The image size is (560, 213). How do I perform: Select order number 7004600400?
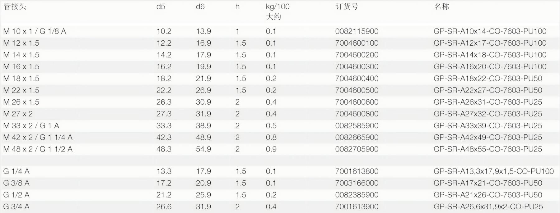(x=357, y=79)
